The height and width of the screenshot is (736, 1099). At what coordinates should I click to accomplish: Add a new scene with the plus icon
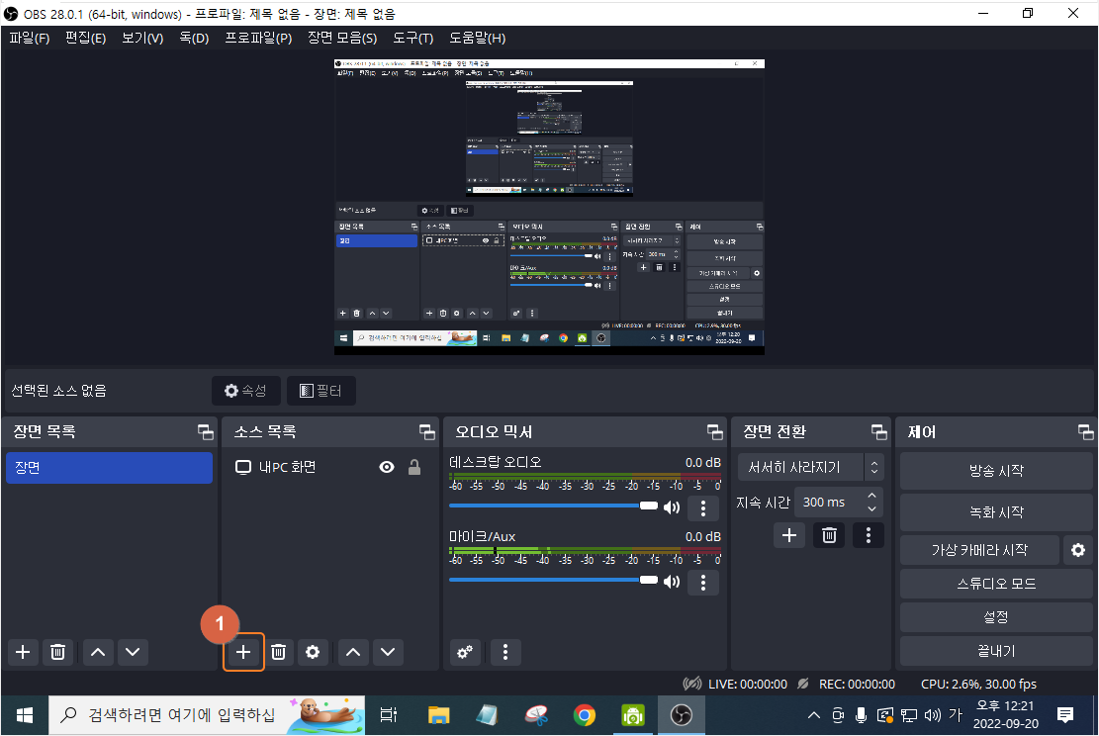tap(22, 652)
